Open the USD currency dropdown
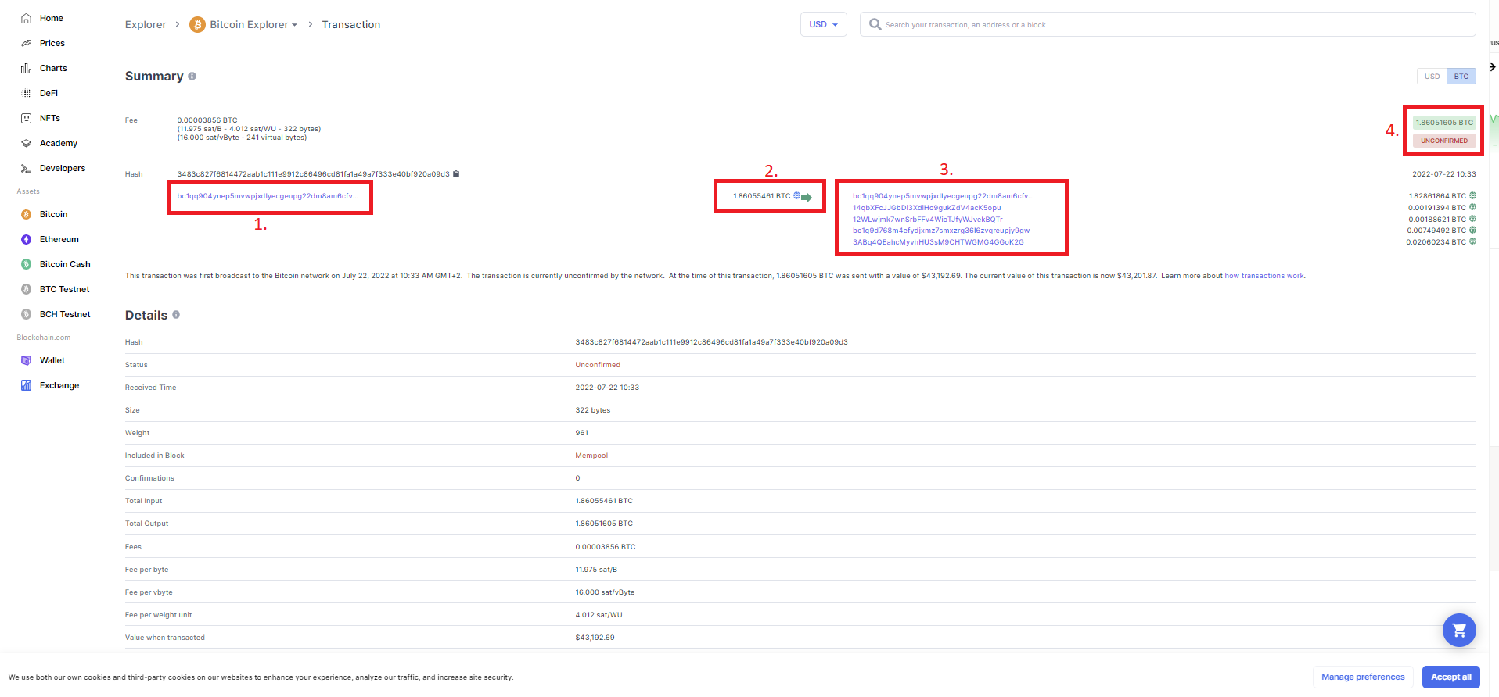The image size is (1499, 697). coord(823,24)
